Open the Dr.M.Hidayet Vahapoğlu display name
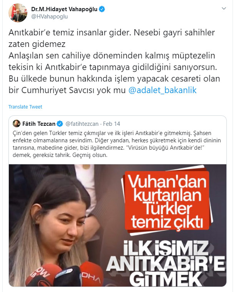 64,9
